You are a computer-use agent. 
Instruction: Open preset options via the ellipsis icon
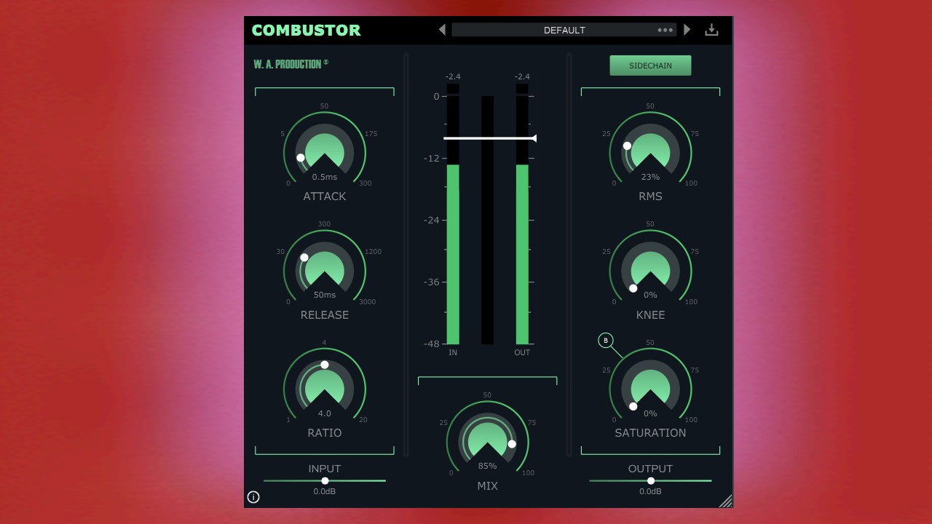pyautogui.click(x=665, y=30)
